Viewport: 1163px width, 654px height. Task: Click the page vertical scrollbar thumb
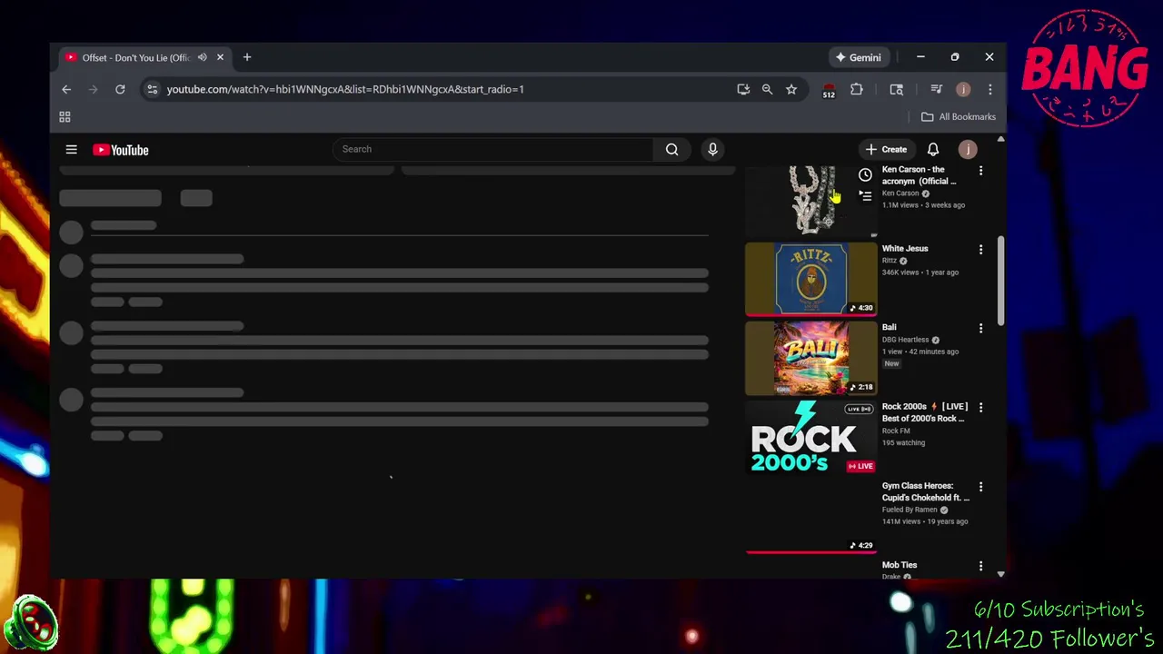[x=1000, y=281]
